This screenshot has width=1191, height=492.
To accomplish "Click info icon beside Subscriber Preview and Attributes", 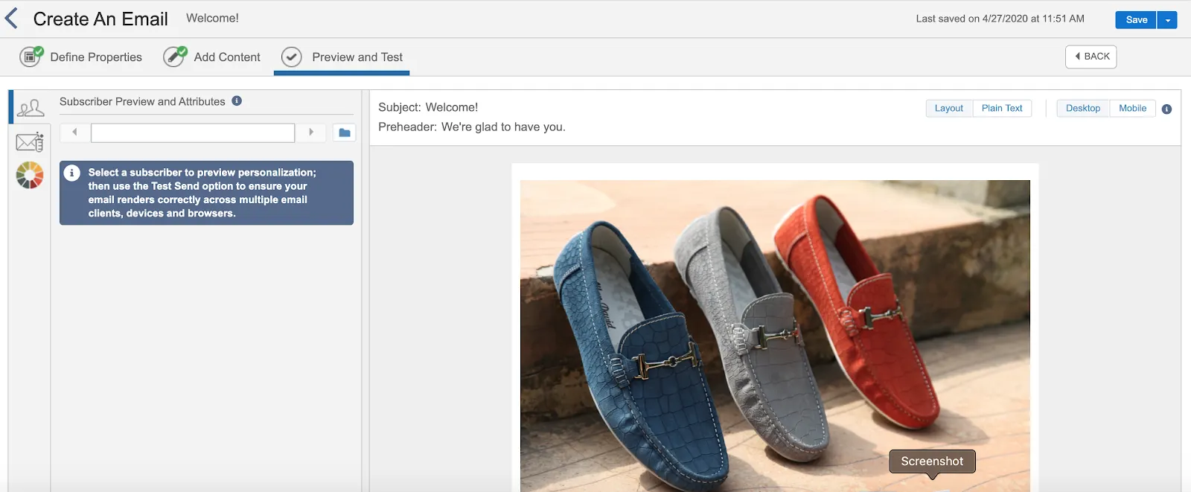I will coord(237,101).
